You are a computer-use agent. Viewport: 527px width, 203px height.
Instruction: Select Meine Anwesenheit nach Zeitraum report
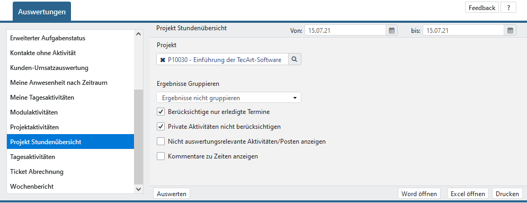[x=70, y=82]
